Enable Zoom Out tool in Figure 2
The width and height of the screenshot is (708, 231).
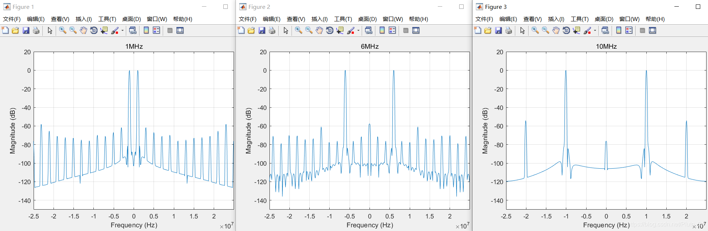[309, 30]
